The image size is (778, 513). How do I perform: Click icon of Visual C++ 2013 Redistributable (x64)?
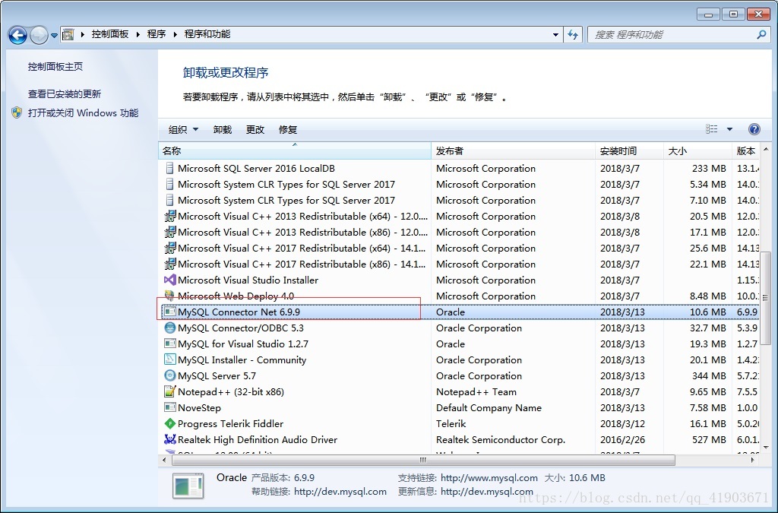[169, 216]
